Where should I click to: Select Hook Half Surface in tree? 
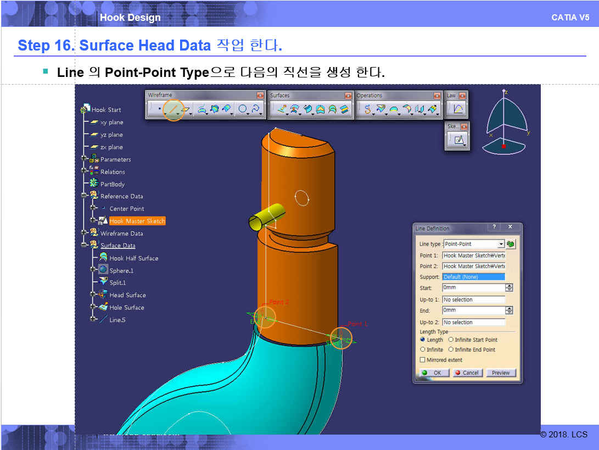click(x=133, y=258)
